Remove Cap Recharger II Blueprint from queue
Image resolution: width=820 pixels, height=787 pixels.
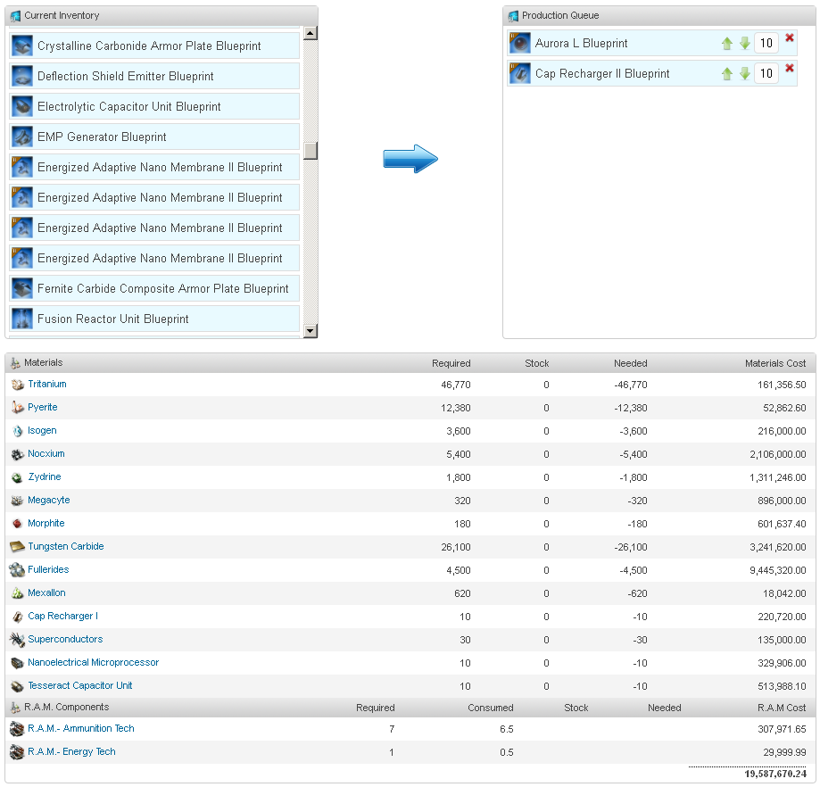click(789, 69)
